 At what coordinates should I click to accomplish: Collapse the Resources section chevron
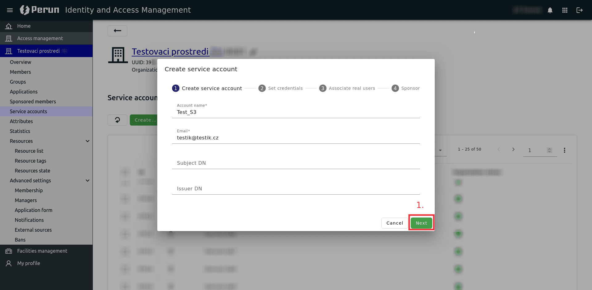pos(88,141)
